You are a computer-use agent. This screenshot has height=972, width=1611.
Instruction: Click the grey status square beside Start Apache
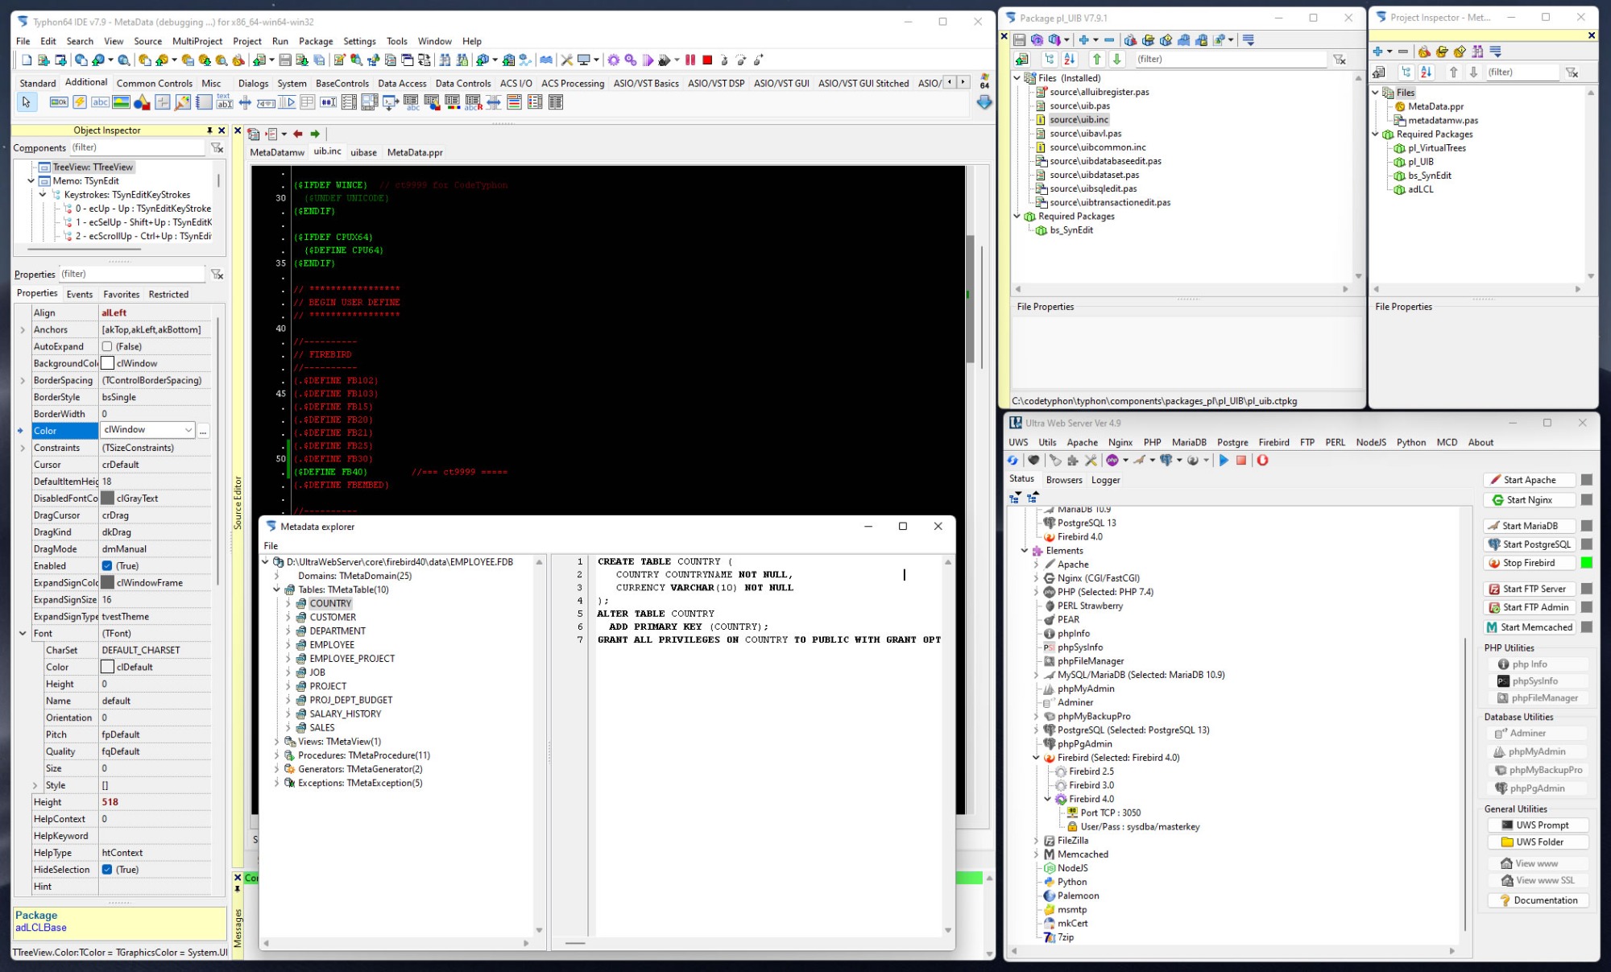[1587, 480]
